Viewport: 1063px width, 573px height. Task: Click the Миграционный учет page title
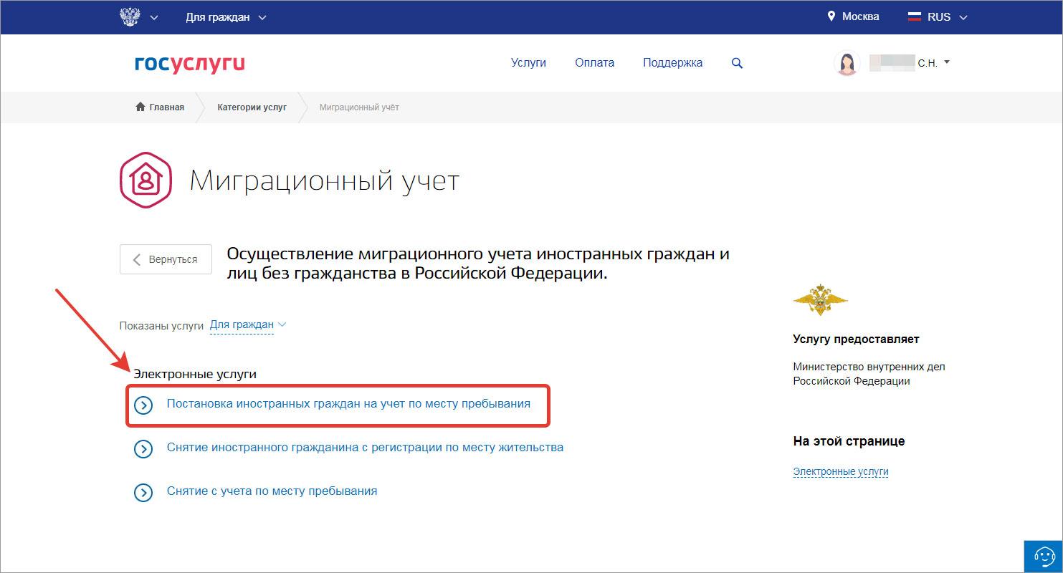tap(324, 180)
